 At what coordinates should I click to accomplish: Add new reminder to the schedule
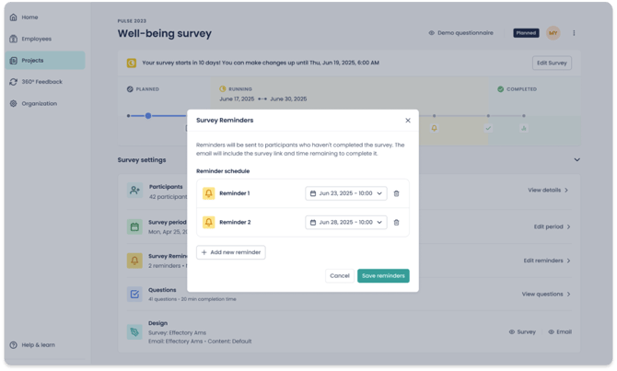tap(231, 252)
